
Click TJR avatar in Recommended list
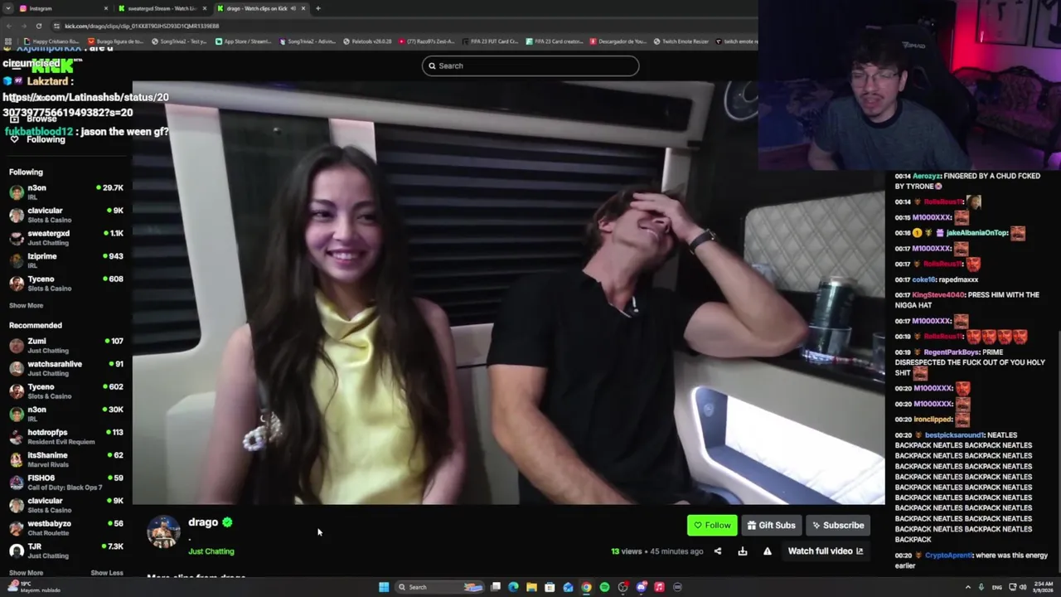pos(17,551)
